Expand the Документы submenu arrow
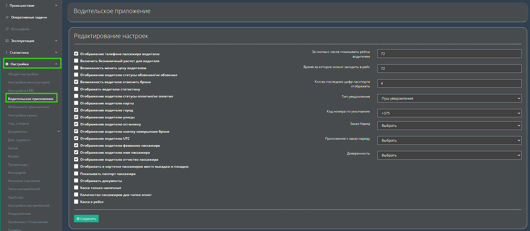The width and height of the screenshot is (530, 231). point(59,131)
